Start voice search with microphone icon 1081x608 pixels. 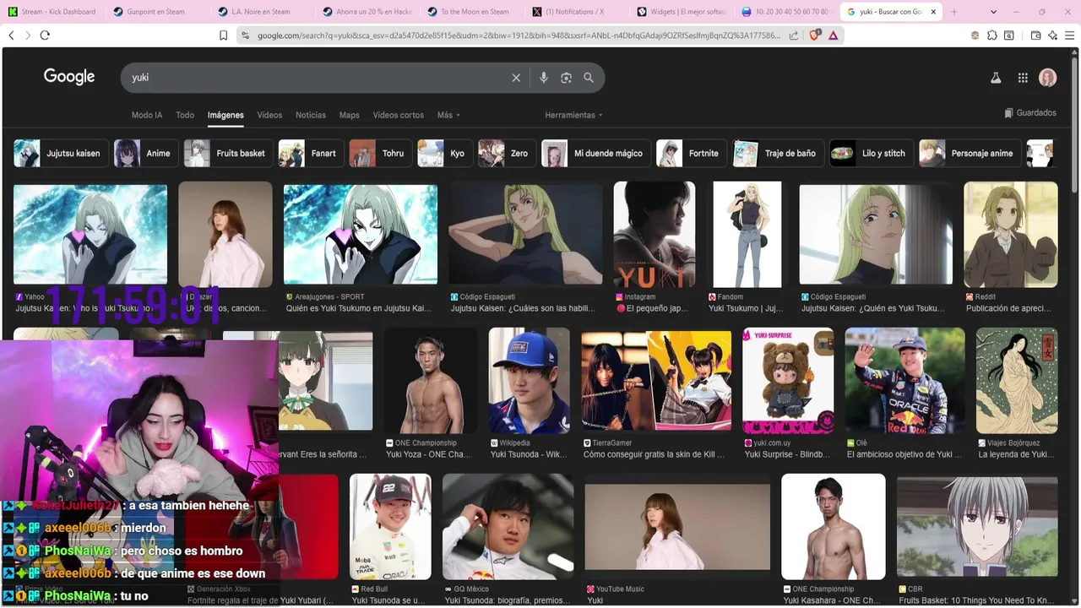point(544,78)
